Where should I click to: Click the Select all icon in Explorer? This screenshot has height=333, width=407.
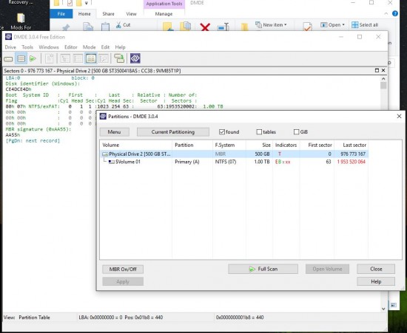click(354, 25)
